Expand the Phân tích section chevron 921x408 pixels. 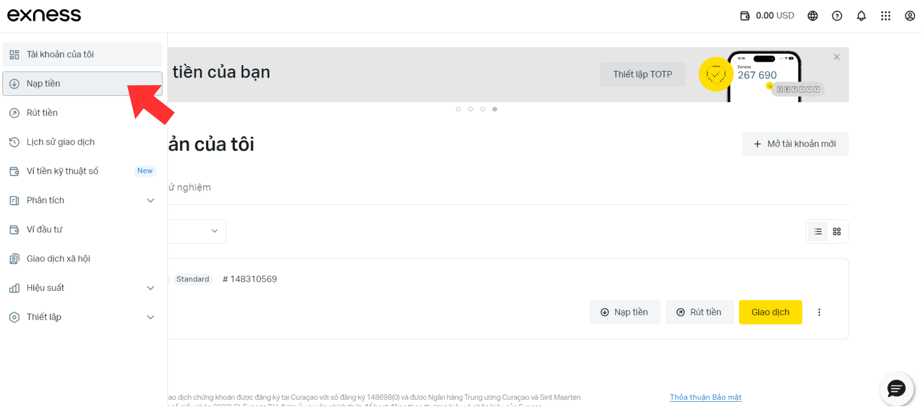pyautogui.click(x=151, y=200)
